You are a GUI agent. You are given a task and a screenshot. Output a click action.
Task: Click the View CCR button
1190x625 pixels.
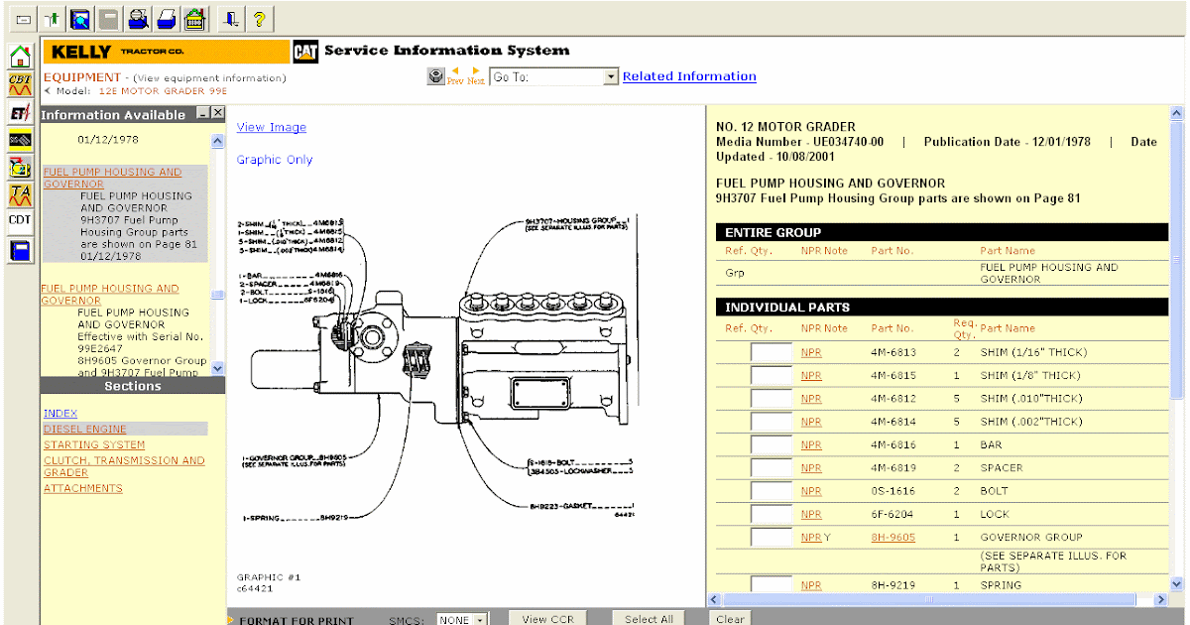pos(548,619)
